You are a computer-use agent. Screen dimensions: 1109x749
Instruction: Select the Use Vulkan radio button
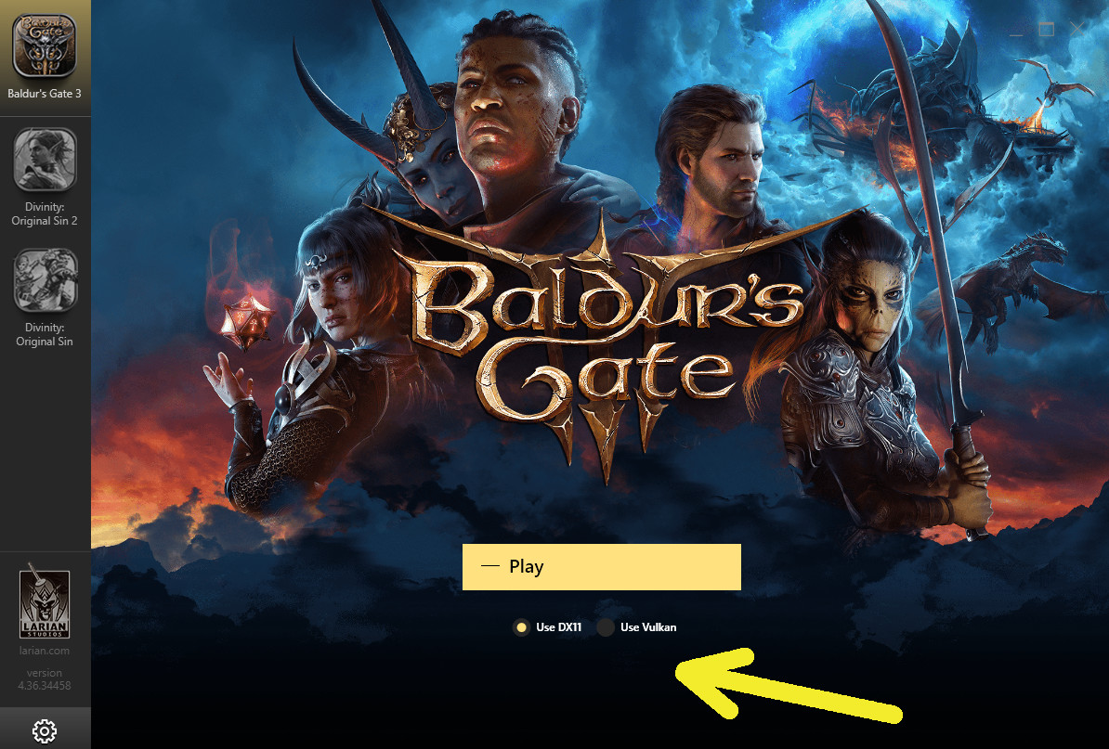(606, 626)
